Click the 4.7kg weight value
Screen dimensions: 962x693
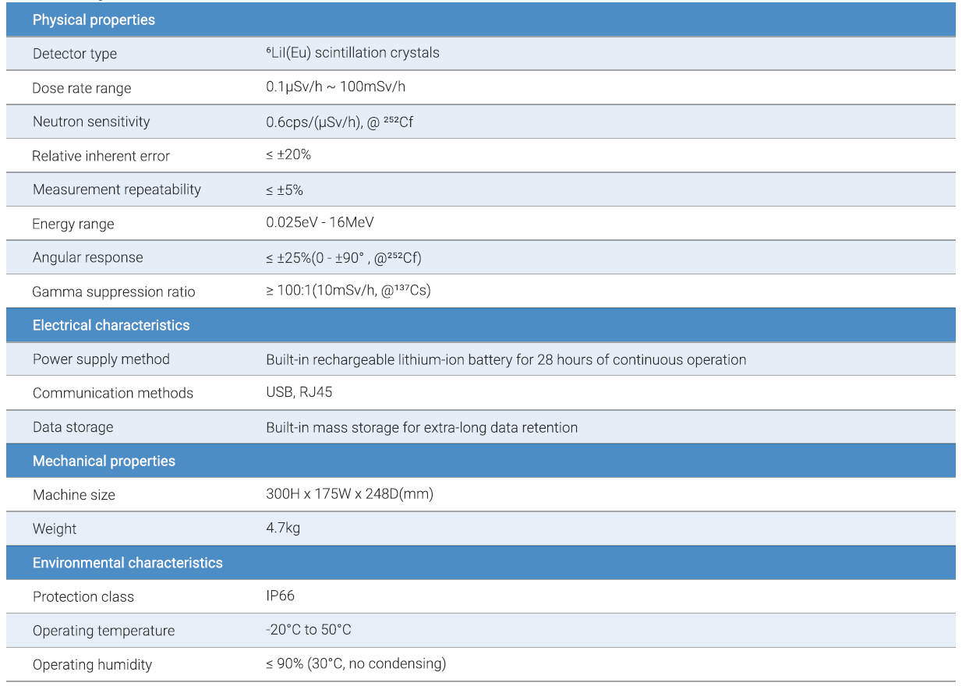283,528
